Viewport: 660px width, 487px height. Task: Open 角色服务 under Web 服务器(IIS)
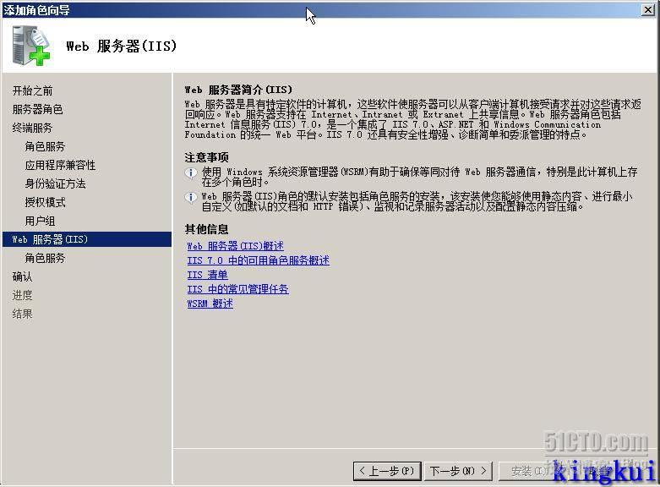[x=45, y=258]
